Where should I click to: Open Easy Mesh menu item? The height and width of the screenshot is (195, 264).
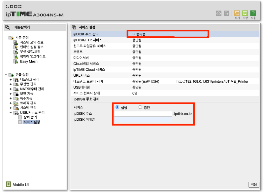(x=29, y=61)
